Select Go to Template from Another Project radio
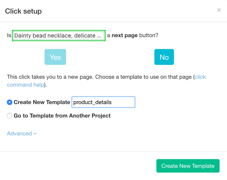 pyautogui.click(x=9, y=116)
